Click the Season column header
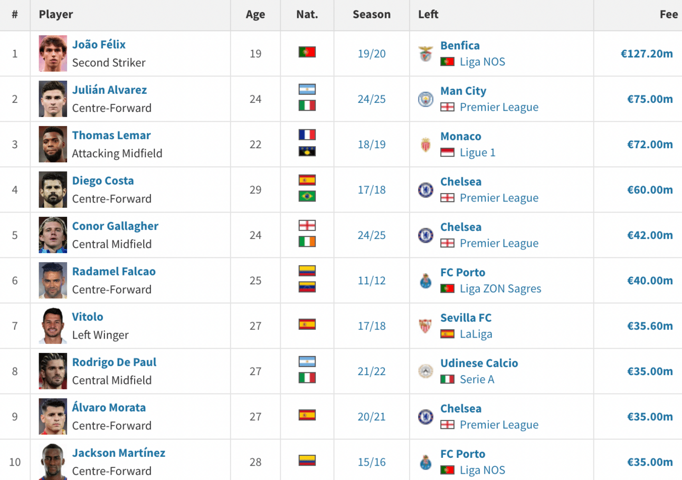682x480 pixels. click(372, 14)
